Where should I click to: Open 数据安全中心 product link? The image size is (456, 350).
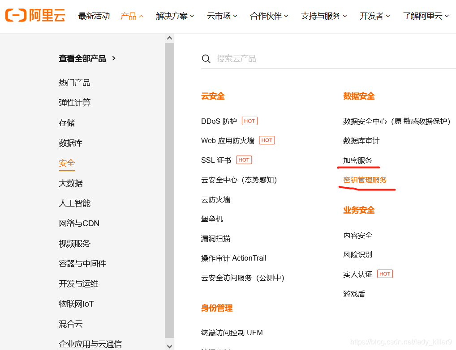coord(397,121)
